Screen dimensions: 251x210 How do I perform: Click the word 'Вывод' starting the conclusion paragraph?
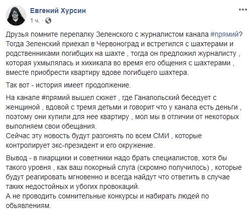click(x=17, y=158)
